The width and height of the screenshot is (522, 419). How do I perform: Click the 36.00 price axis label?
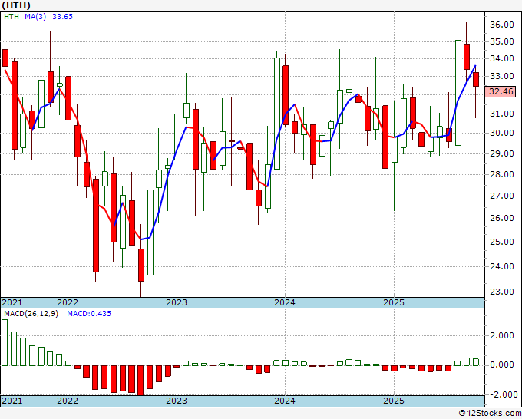(502, 25)
